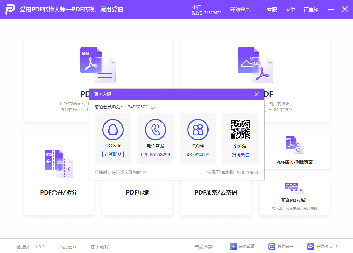This screenshot has height=253, width=353.
Task: Click the 客服工作时间: 9:00-18:00 text
Action: pyautogui.click(x=233, y=173)
